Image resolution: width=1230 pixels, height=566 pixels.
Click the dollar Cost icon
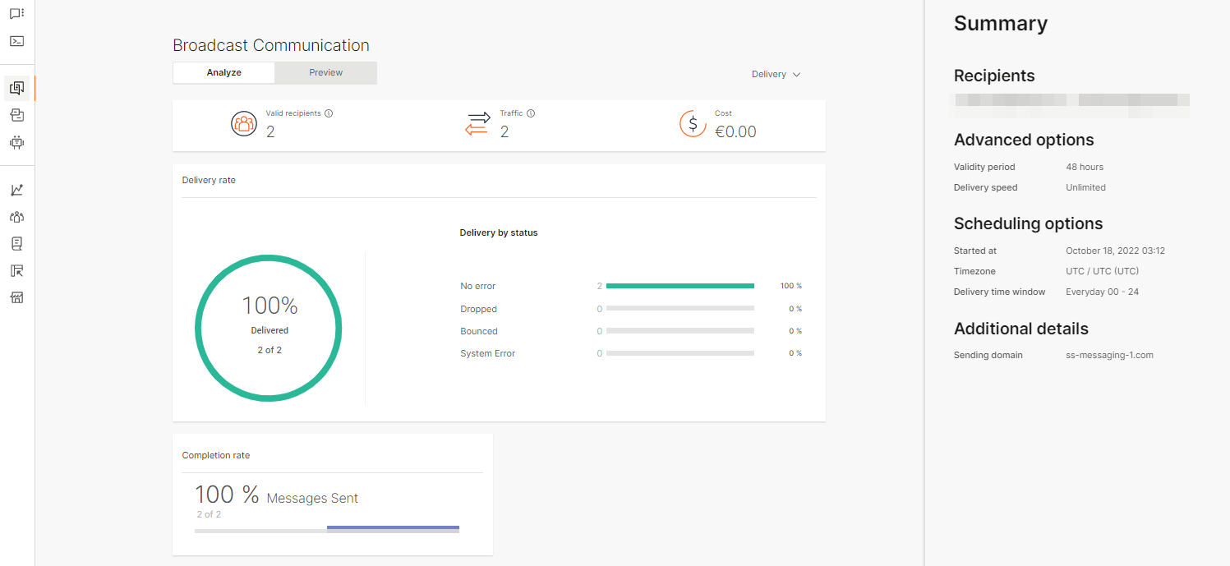(693, 124)
